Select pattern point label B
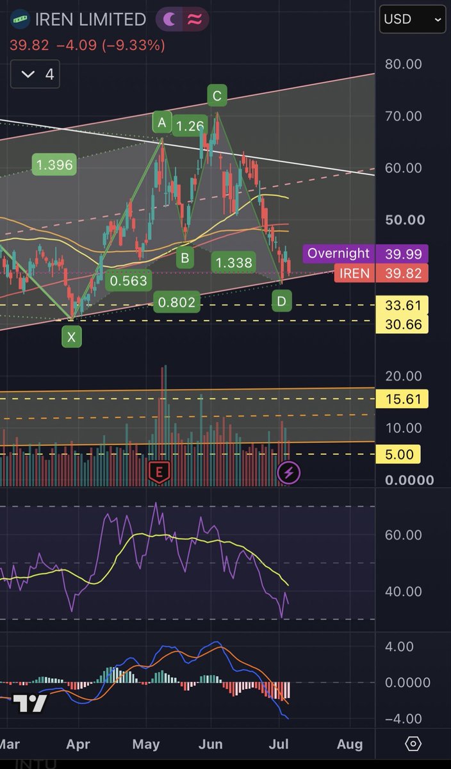 tap(184, 258)
